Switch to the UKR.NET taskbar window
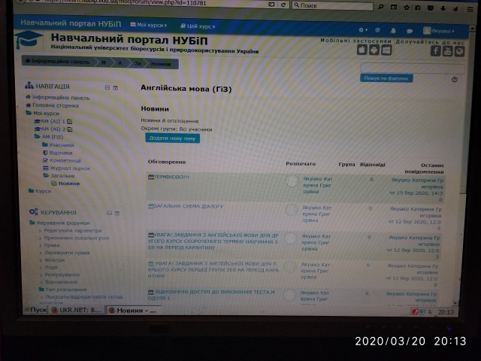The height and width of the screenshot is (361, 481). tap(76, 310)
